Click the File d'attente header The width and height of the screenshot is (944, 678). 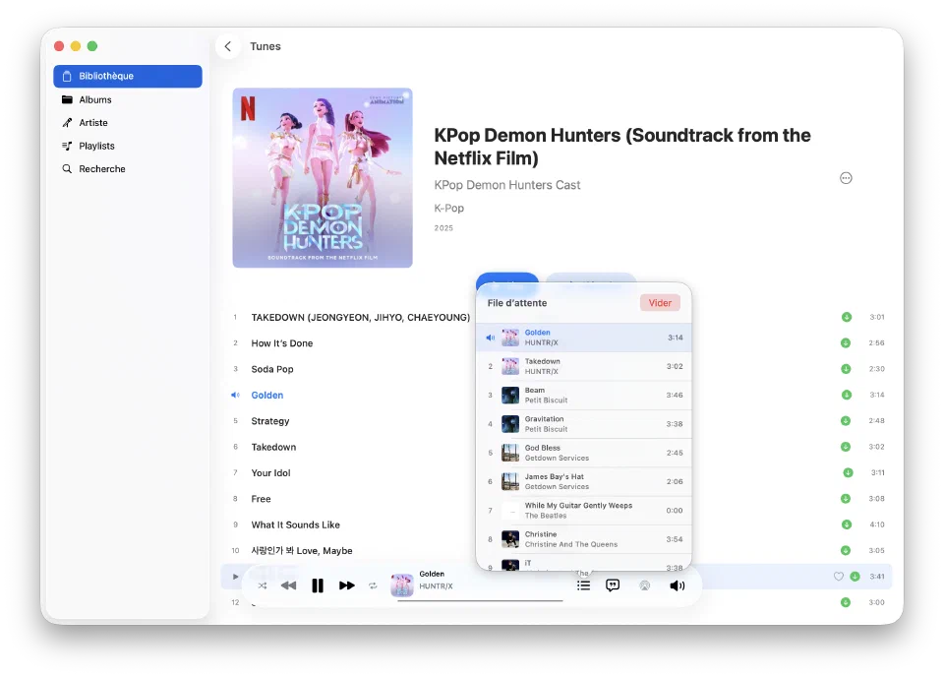pos(517,302)
